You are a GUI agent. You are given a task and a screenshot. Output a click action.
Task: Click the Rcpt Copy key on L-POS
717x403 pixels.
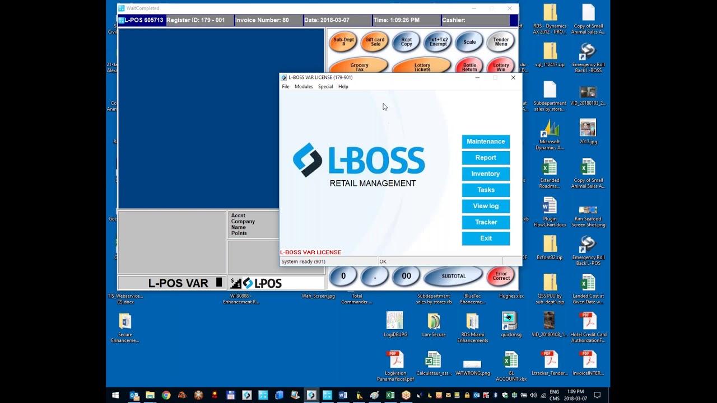[x=407, y=42]
